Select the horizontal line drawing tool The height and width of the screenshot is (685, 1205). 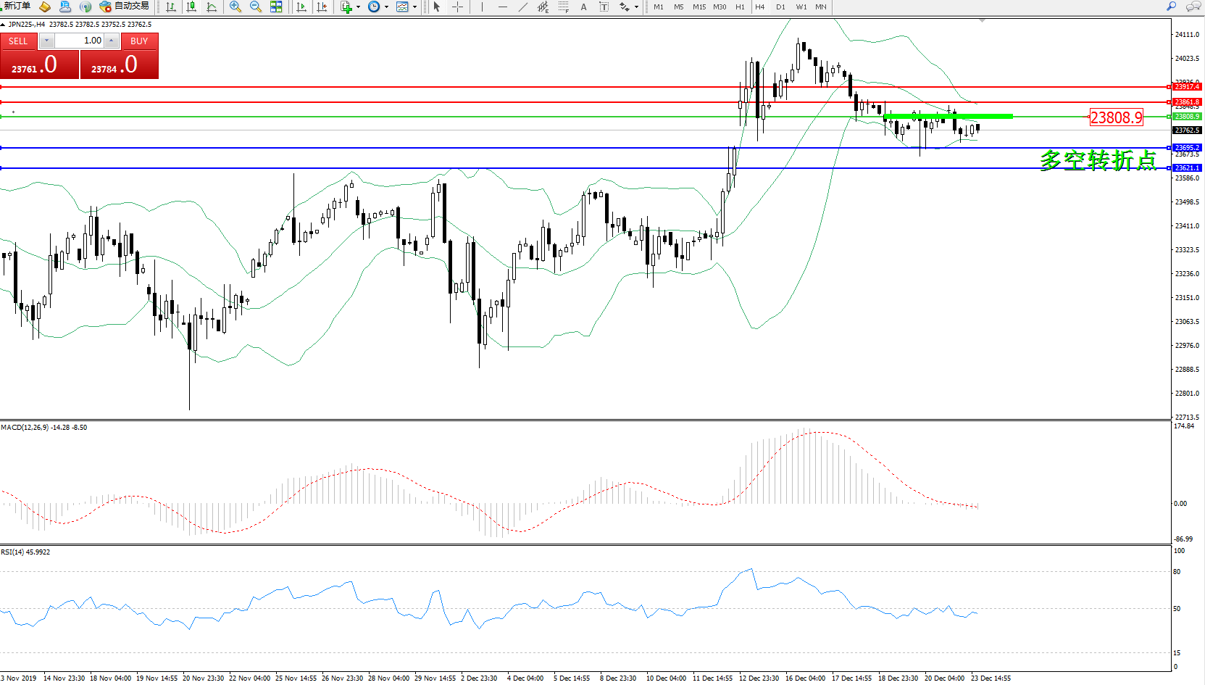coord(502,7)
